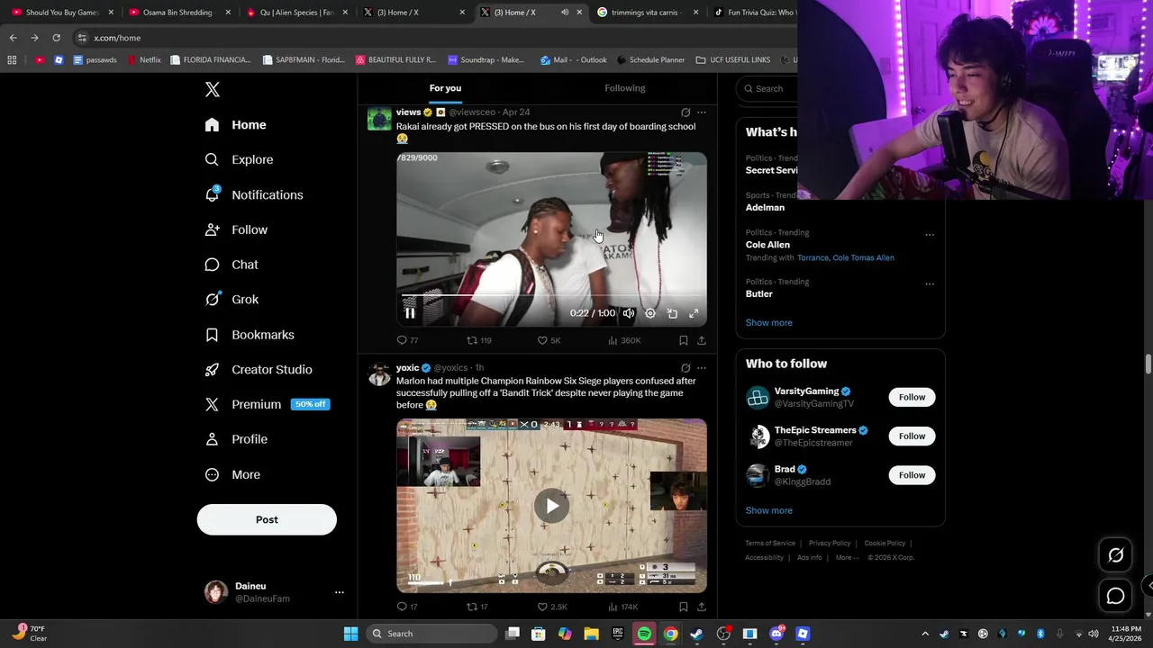Share the views post
This screenshot has width=1153, height=648.
pos(702,340)
